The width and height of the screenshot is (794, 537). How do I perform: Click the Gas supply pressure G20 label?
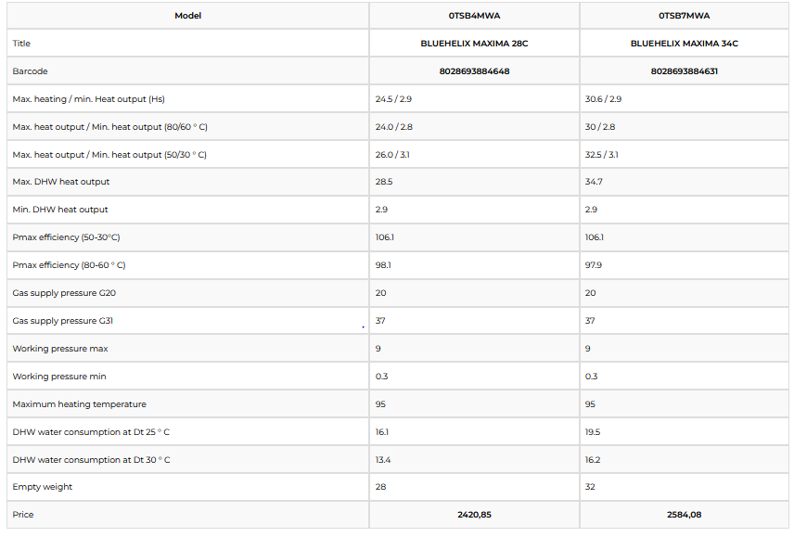64,293
